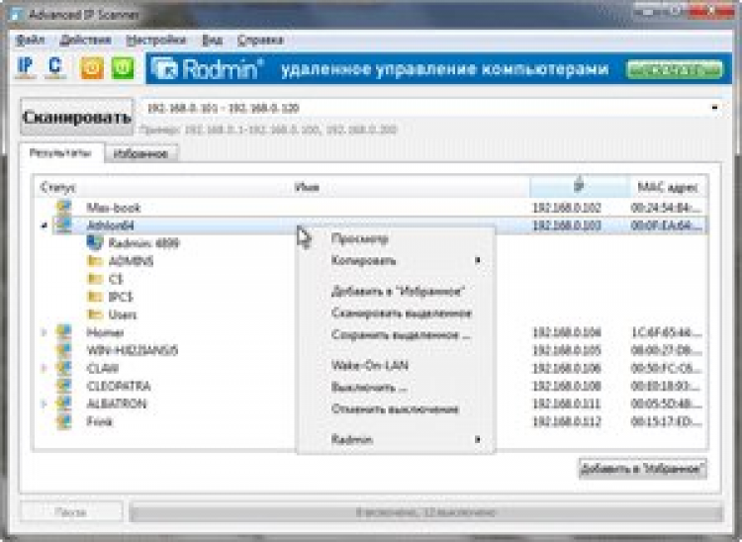Choose Сохранить выделенное in context menu
This screenshot has width=742, height=542.
(396, 335)
